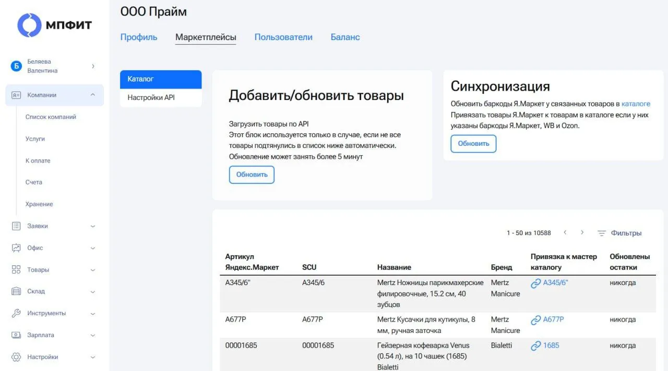668x371 pixels.
Task: Click the Склад warehouse icon
Action: 16,291
